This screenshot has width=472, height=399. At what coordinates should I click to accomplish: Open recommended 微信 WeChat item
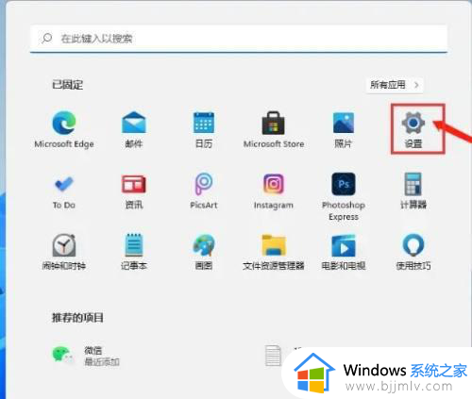pos(86,356)
